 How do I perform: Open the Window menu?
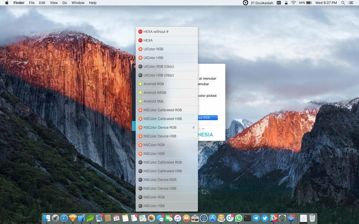[78, 3]
